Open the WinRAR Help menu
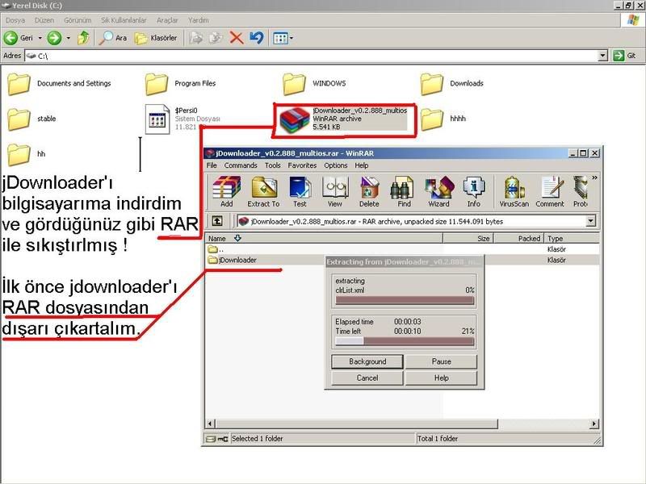This screenshot has height=484, width=646. coord(361,165)
